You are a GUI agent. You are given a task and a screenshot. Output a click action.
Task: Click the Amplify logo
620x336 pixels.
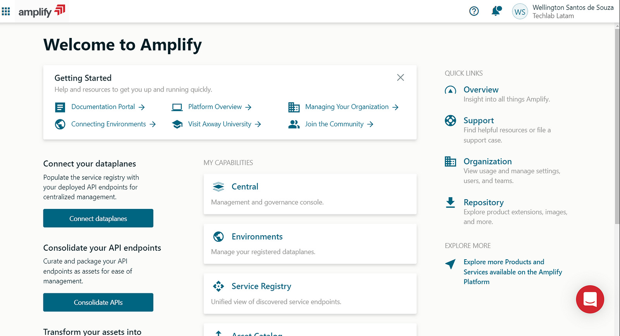pos(42,11)
